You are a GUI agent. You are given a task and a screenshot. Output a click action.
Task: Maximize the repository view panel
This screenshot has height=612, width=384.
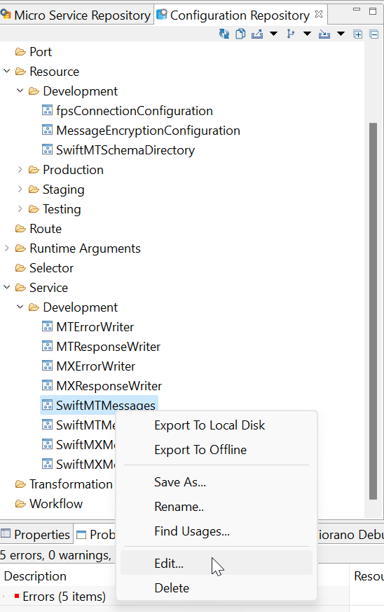click(x=373, y=11)
